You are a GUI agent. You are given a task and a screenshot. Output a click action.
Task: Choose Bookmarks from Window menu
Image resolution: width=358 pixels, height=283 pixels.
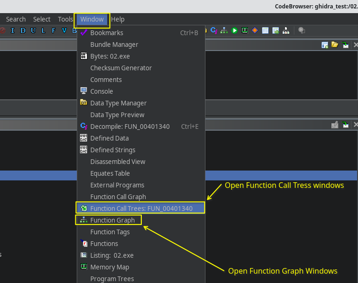pos(141,33)
